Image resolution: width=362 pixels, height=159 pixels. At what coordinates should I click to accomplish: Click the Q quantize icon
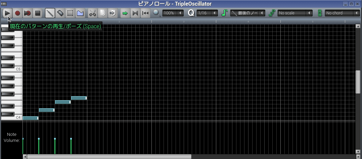pyautogui.click(x=191, y=13)
